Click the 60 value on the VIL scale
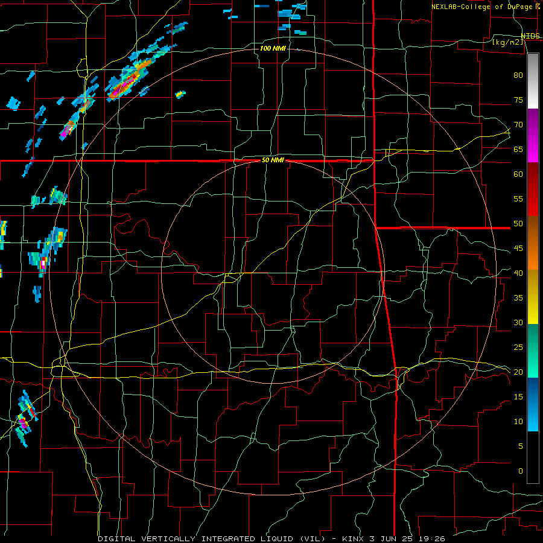 click(518, 174)
